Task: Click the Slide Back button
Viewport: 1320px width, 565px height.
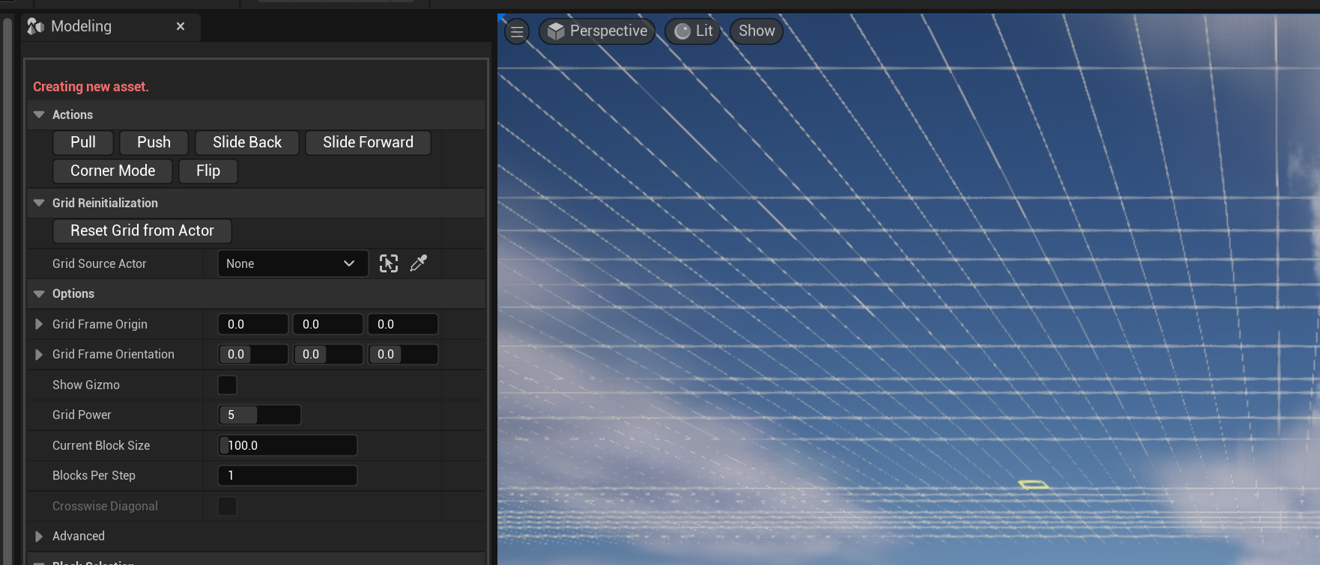Action: (x=247, y=142)
